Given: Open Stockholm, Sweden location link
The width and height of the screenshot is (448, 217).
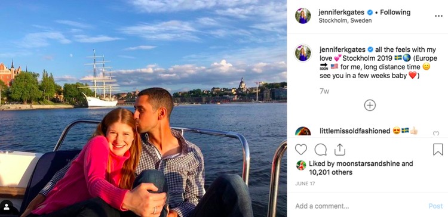Looking at the screenshot, I should point(345,20).
